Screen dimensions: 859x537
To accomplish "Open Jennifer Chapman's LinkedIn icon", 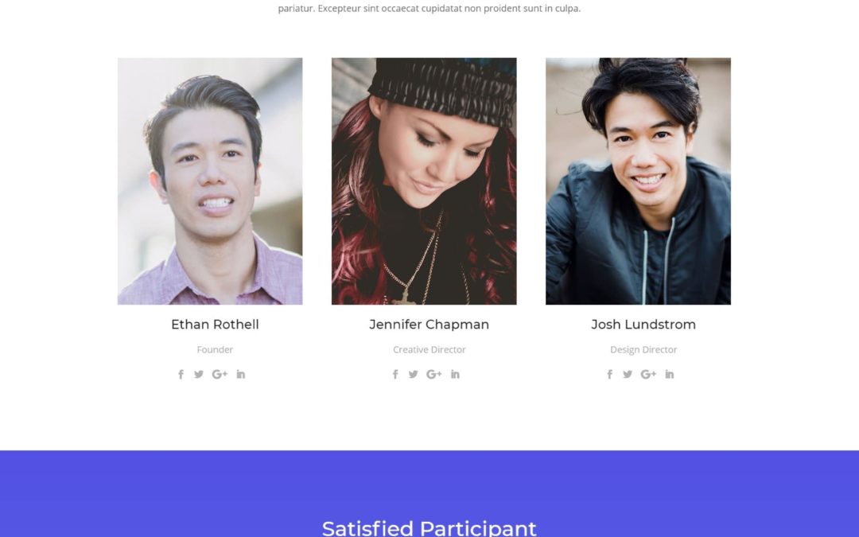I will [x=455, y=375].
